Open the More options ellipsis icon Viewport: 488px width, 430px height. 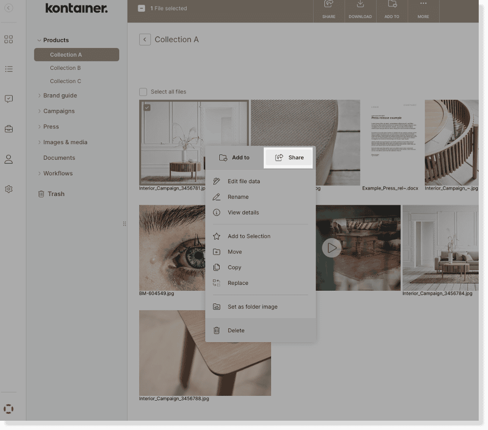tap(423, 5)
